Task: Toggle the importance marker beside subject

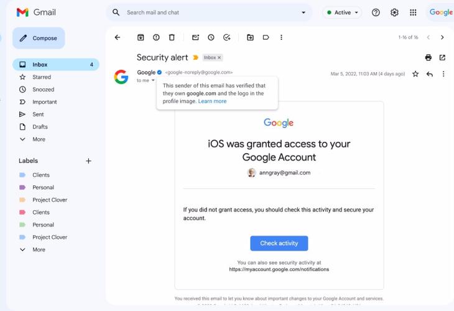Action: [x=195, y=58]
